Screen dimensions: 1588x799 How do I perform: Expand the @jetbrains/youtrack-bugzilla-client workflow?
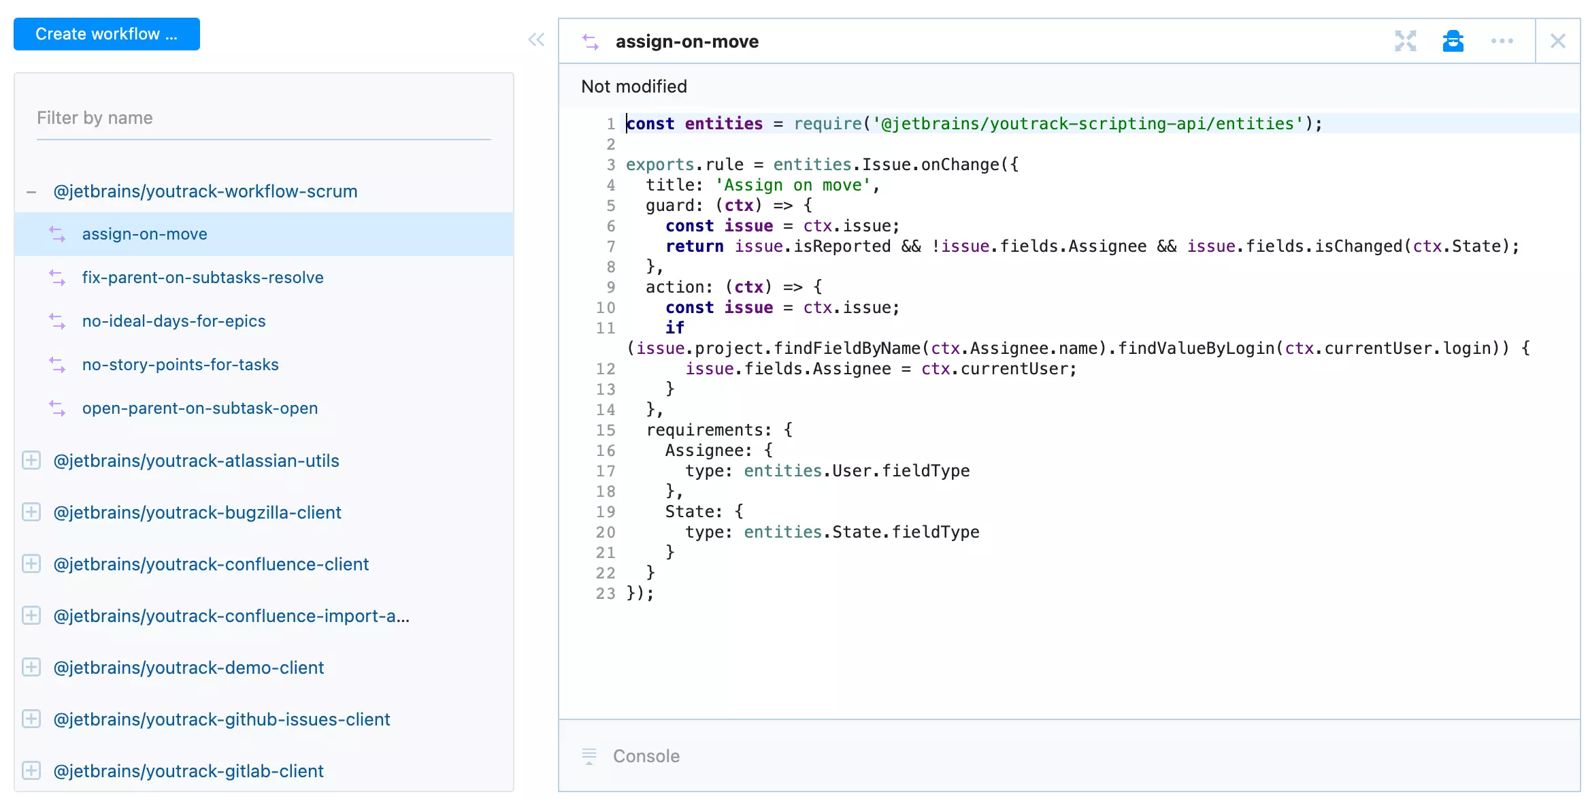[29, 512]
